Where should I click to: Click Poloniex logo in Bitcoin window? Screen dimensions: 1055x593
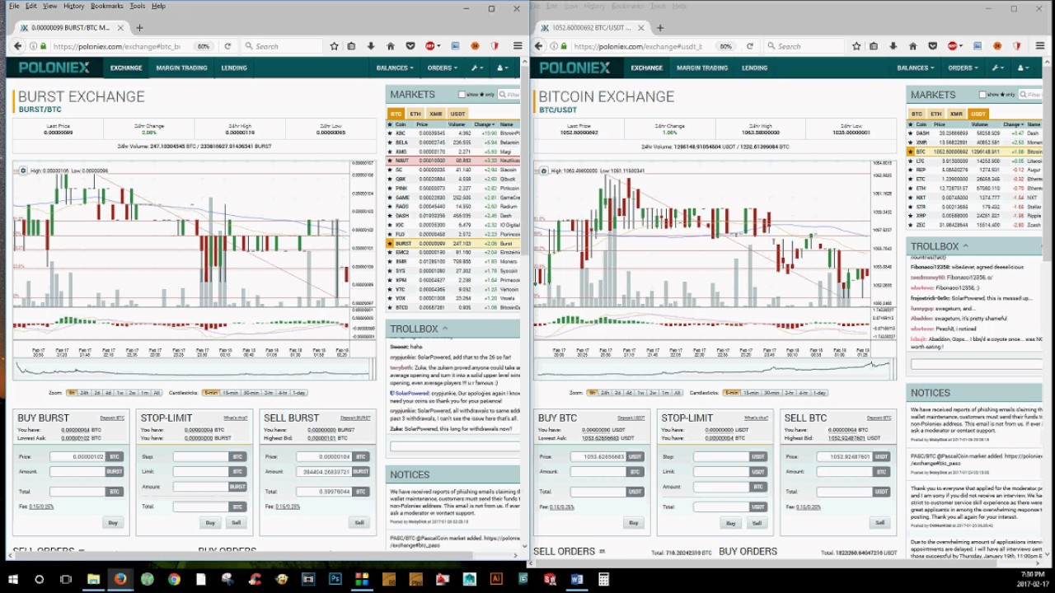click(x=574, y=68)
